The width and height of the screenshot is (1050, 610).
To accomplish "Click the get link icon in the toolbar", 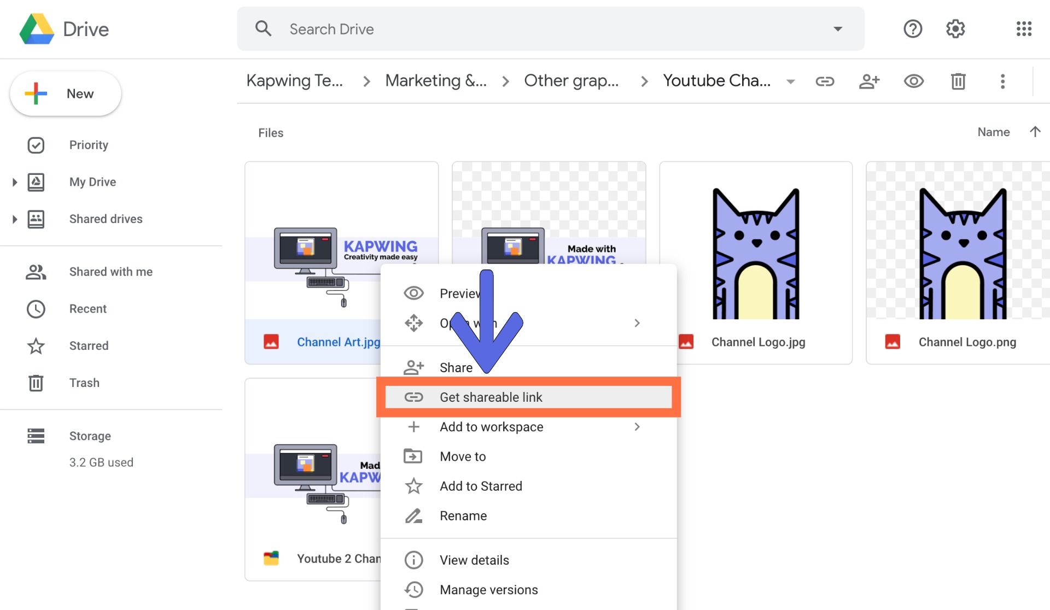I will click(x=825, y=81).
